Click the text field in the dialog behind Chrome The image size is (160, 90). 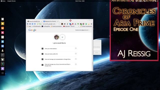97,49
